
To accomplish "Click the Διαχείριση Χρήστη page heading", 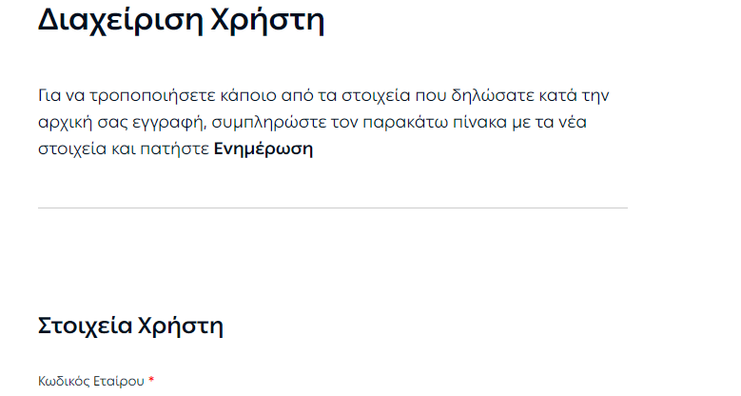I will 181,21.
